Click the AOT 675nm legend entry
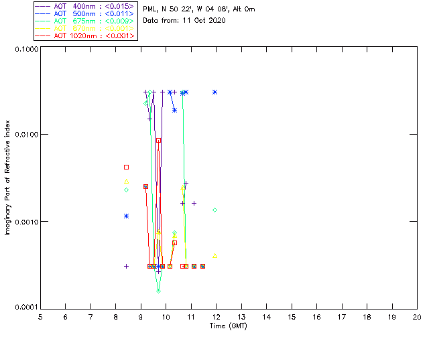 point(86,21)
